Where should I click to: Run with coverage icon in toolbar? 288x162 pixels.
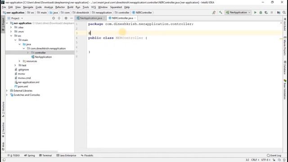266,13
